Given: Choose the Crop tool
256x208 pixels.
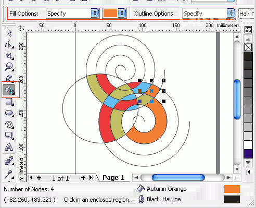Looking at the screenshot, I should tap(9, 56).
